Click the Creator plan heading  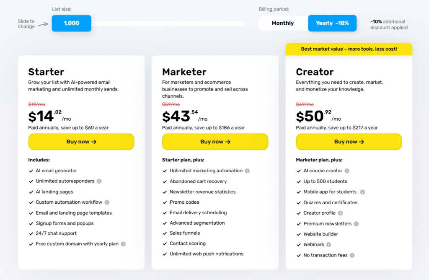(x=315, y=72)
